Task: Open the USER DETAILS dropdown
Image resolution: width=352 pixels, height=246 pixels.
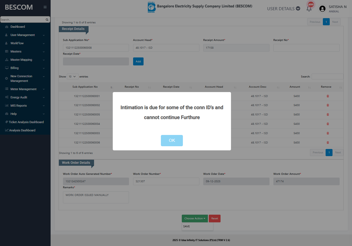Action: [284, 9]
